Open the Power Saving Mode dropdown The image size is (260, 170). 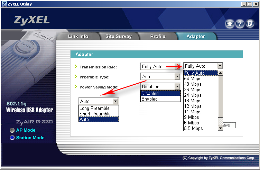pyautogui.click(x=160, y=86)
